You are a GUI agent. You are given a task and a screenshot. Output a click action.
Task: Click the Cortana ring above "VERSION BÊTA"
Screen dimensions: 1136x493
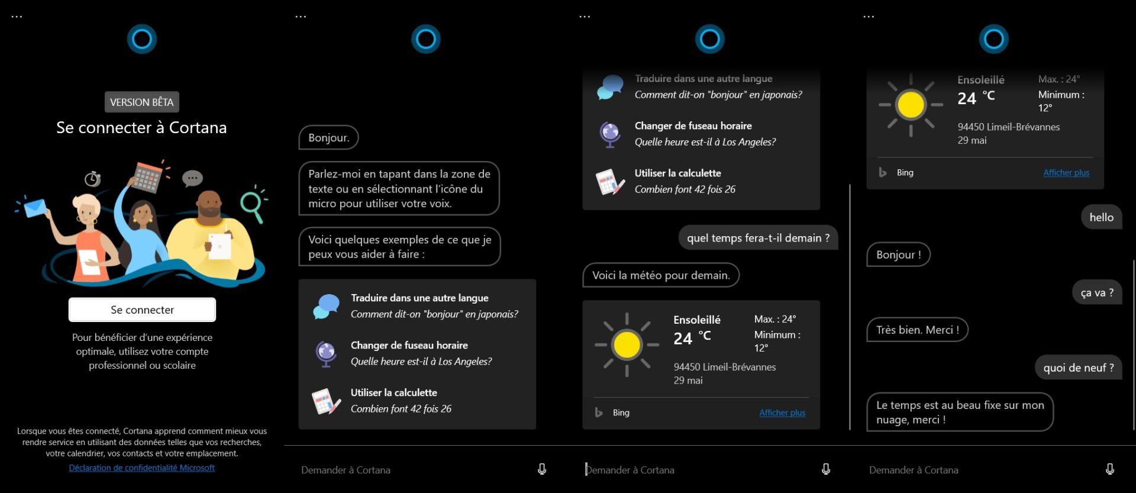pos(142,40)
